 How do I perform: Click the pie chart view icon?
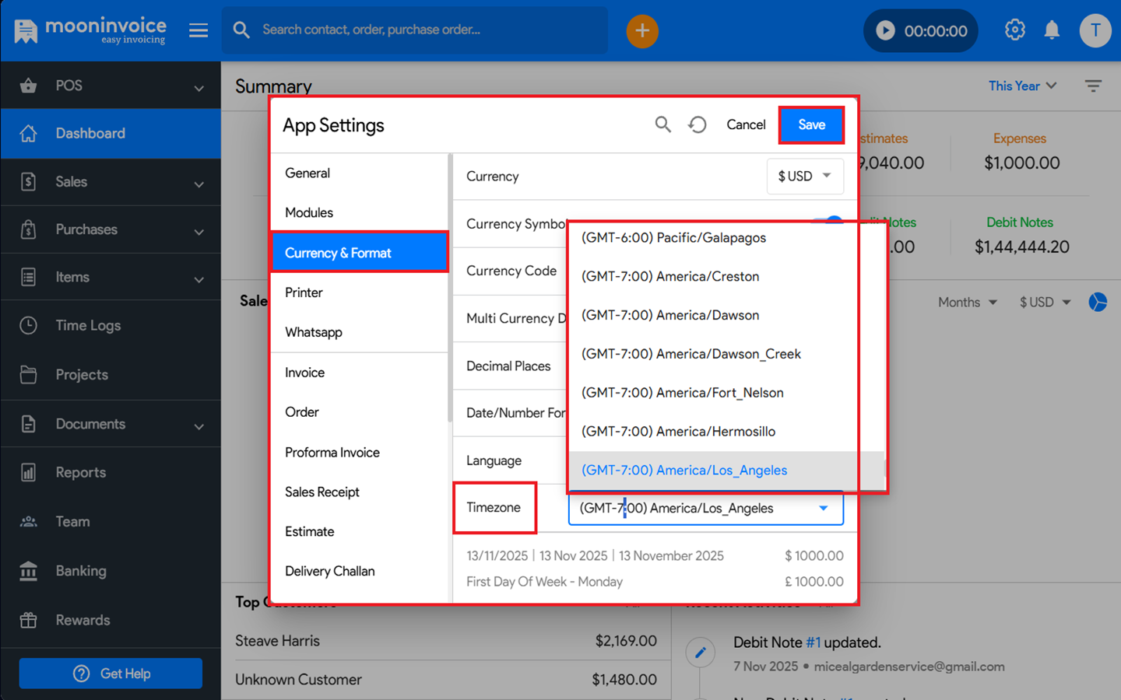coord(1098,302)
